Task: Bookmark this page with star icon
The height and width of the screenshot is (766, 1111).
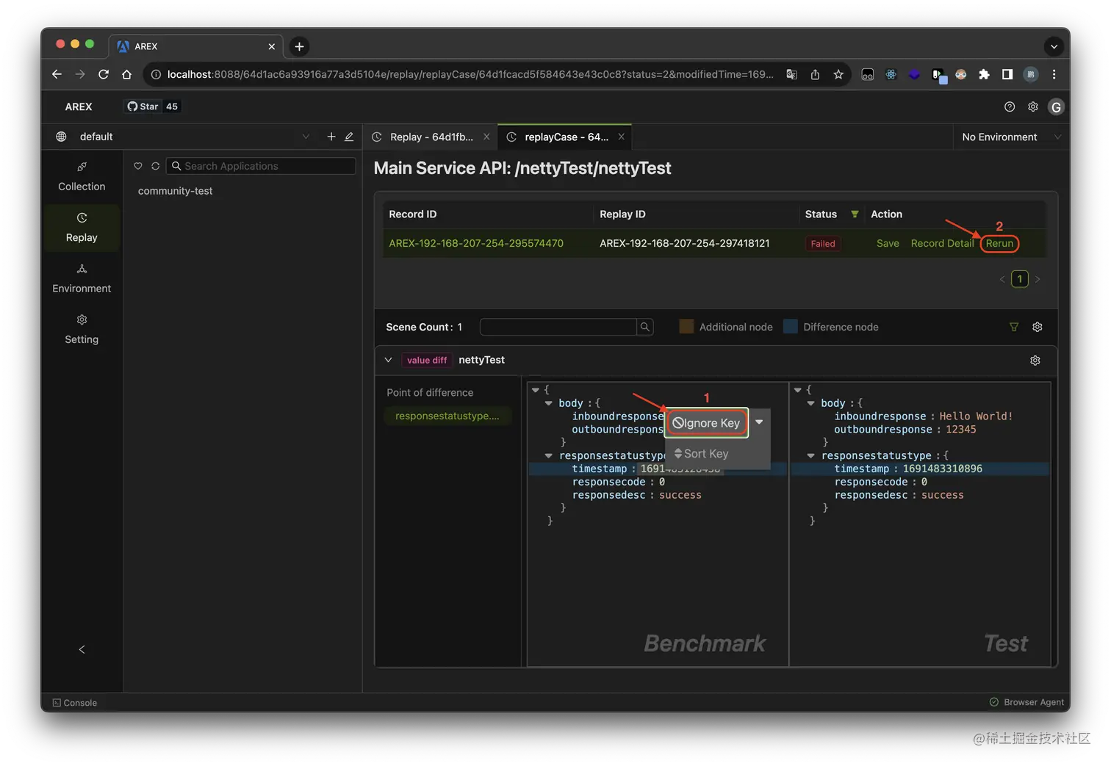Action: 838,74
